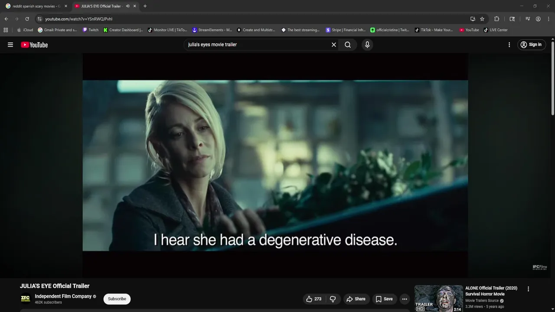The height and width of the screenshot is (312, 555).
Task: Open the YouTube guide hamburger menu
Action: tap(10, 45)
